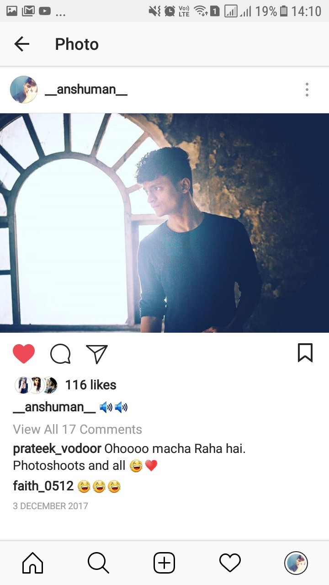Tap the liker avatars beside likes count

37,385
